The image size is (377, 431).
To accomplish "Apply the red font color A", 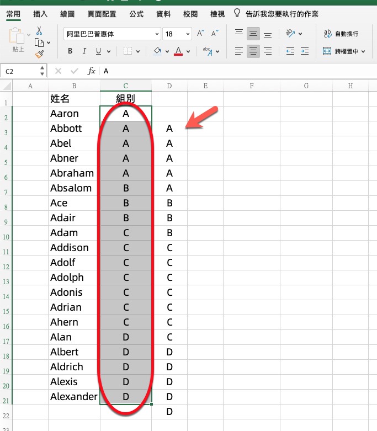I will (x=178, y=51).
